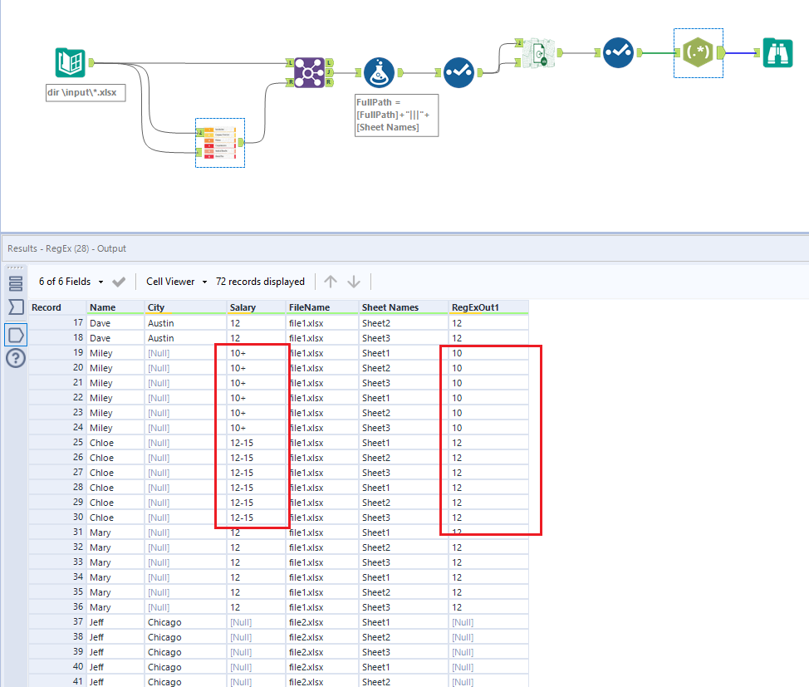Select Name cell Dave in record 17
Image resolution: width=809 pixels, height=687 pixels.
coord(115,323)
